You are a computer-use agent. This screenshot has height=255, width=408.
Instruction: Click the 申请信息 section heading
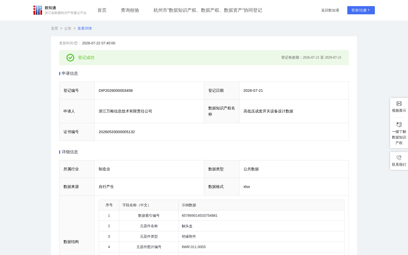(x=70, y=73)
